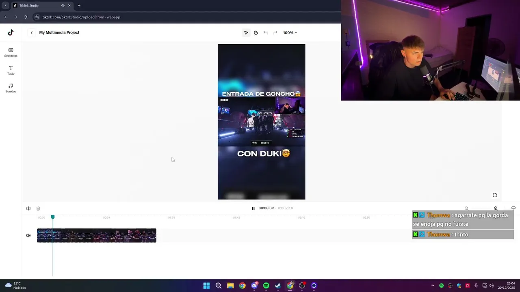Select the 'CON DUKI' text in preview

coord(264,153)
